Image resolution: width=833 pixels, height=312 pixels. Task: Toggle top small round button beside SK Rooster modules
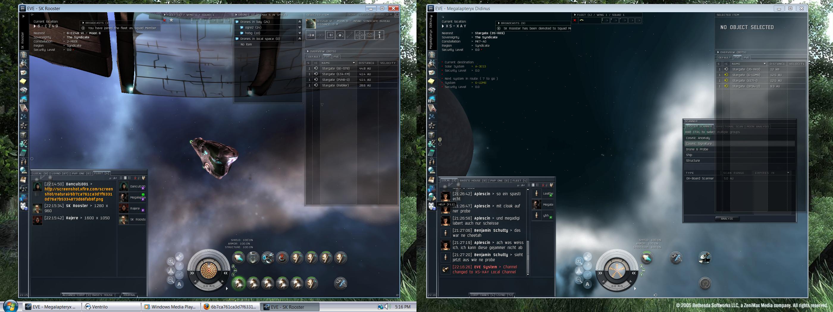pyautogui.click(x=233, y=267)
